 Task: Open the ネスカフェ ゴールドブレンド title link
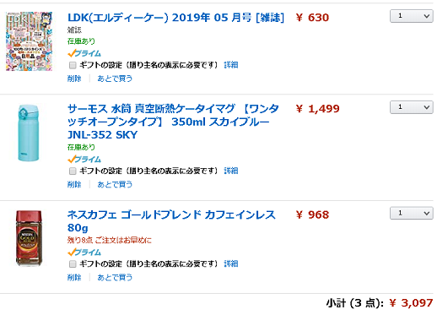[x=171, y=221]
